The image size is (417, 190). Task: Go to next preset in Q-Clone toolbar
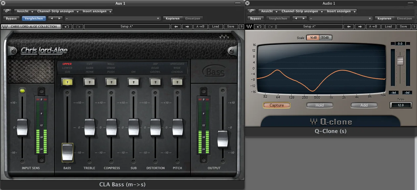point(360,26)
